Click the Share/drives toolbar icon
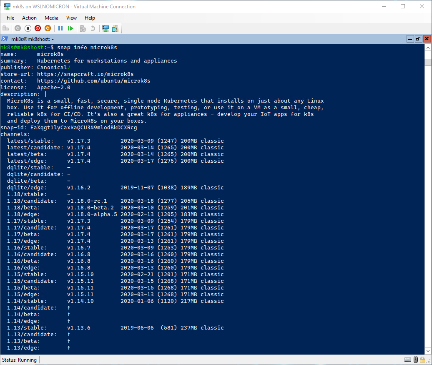 pyautogui.click(x=115, y=28)
